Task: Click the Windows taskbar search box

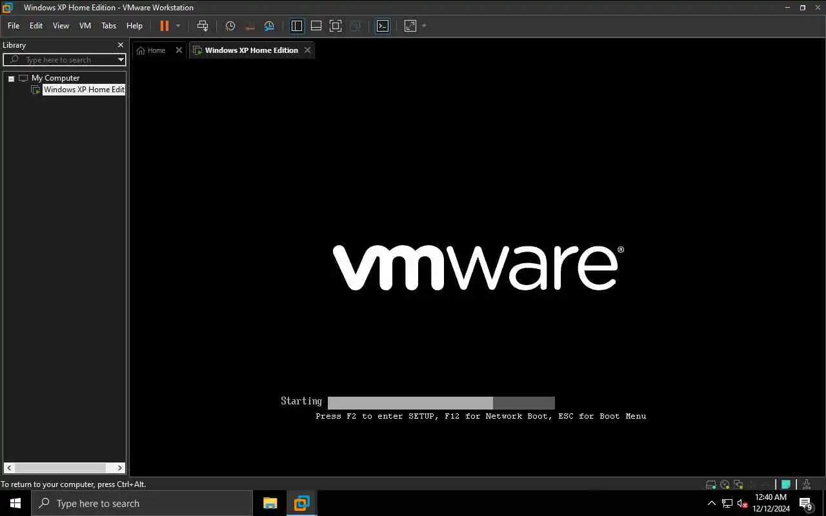Action: (x=142, y=503)
